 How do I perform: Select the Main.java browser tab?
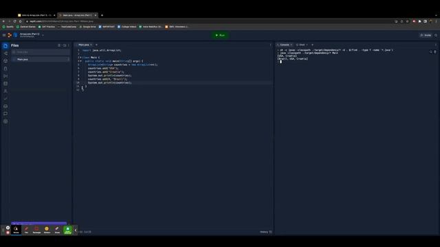click(77, 15)
